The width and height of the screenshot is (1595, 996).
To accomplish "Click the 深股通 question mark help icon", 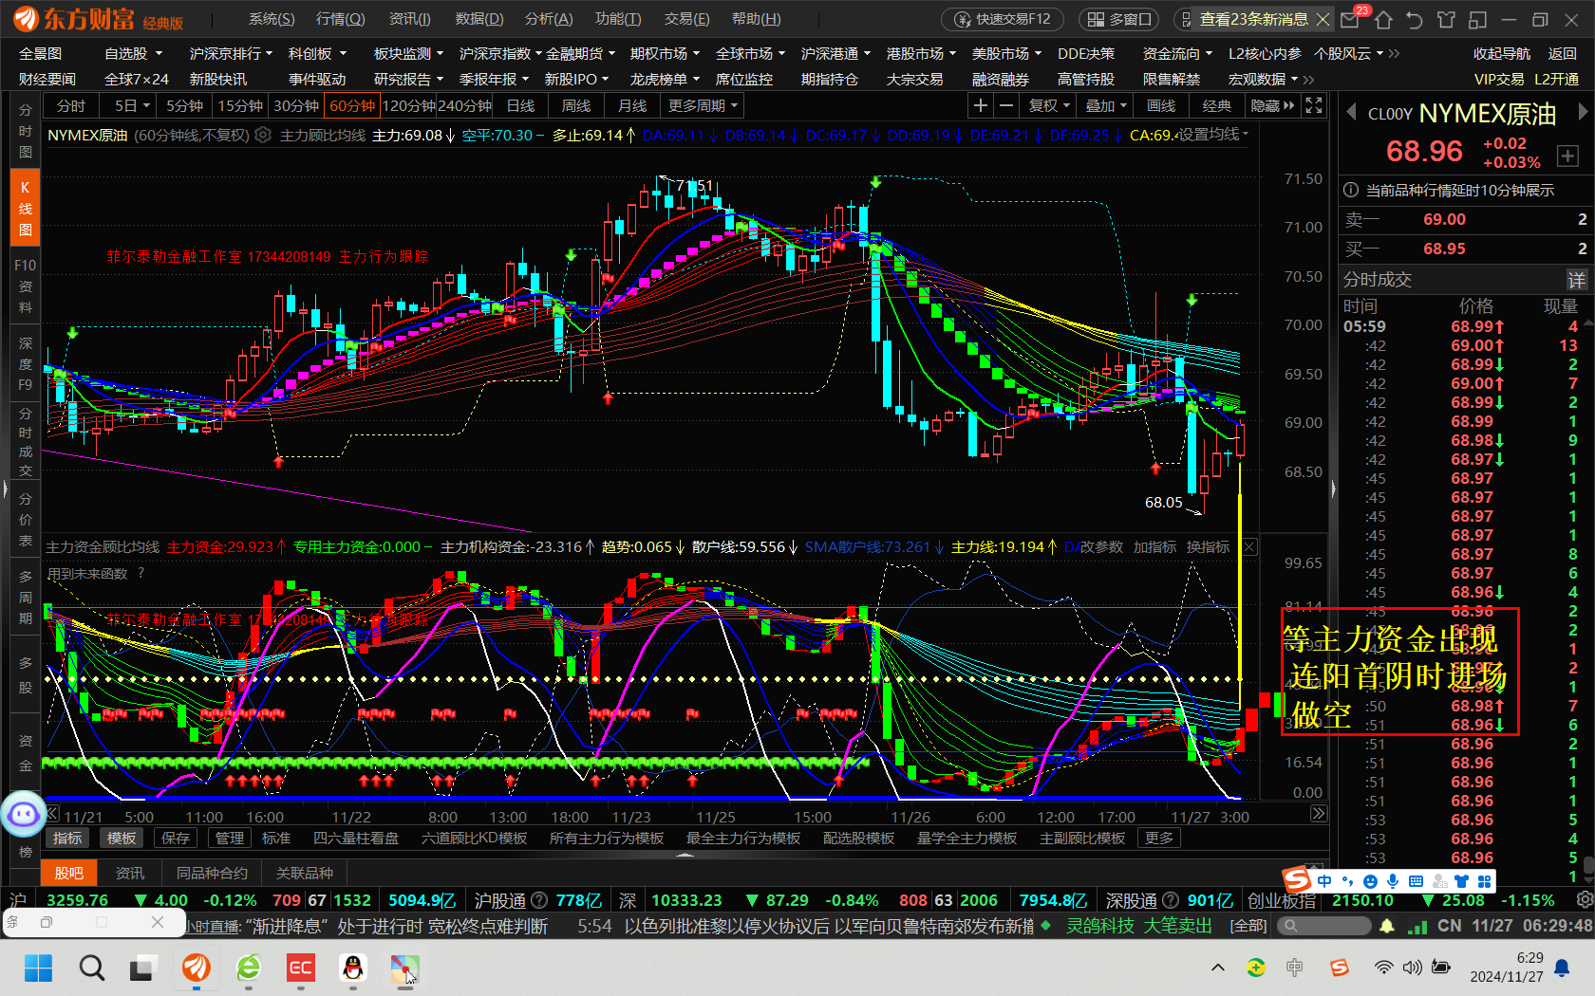I will coord(1171,900).
